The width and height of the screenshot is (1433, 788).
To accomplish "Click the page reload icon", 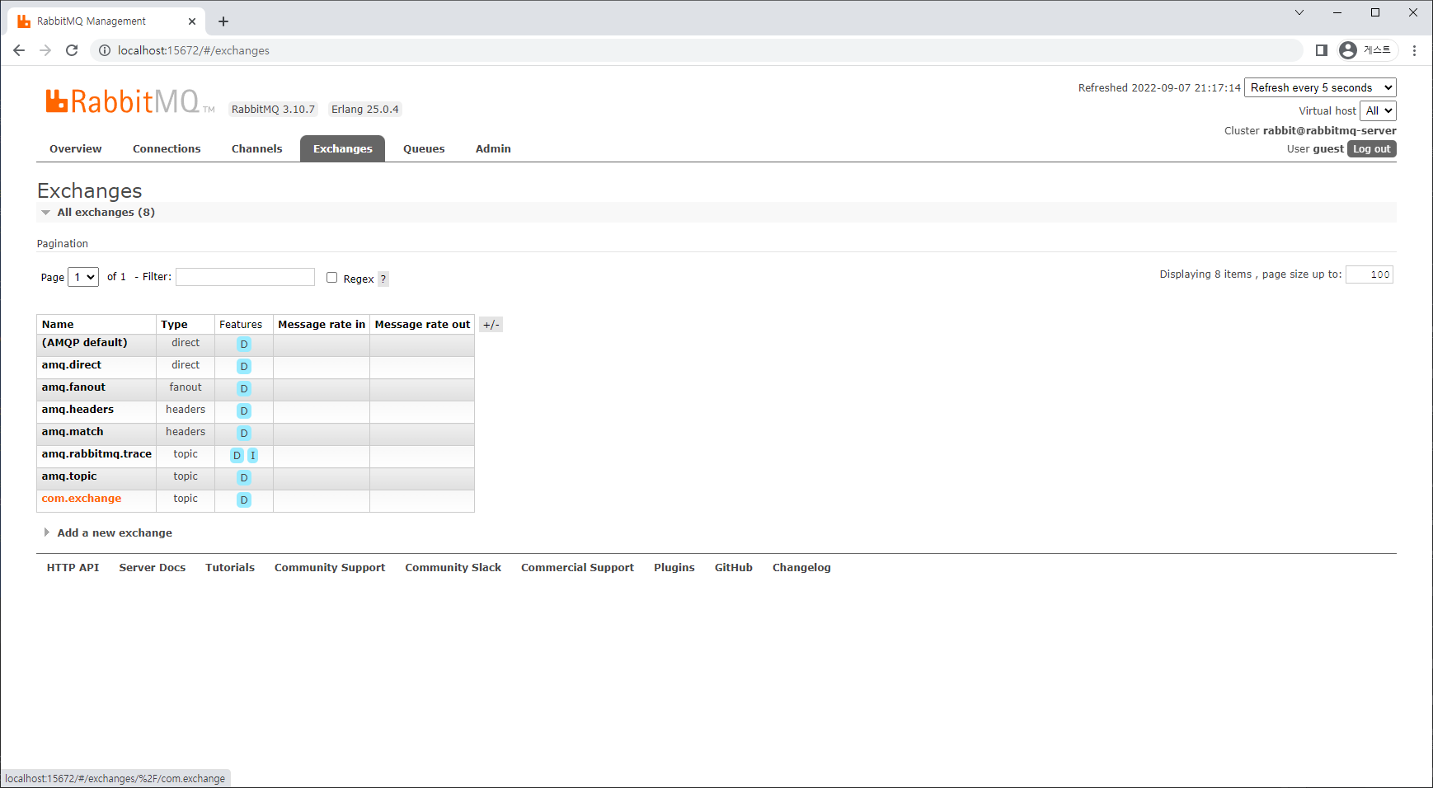I will point(72,50).
